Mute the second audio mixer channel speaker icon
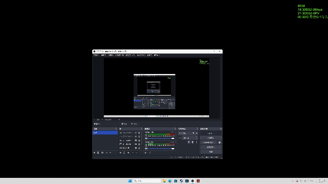The image size is (328, 184). pos(146,148)
